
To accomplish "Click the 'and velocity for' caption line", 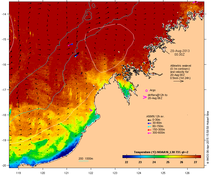I will tap(179, 72).
